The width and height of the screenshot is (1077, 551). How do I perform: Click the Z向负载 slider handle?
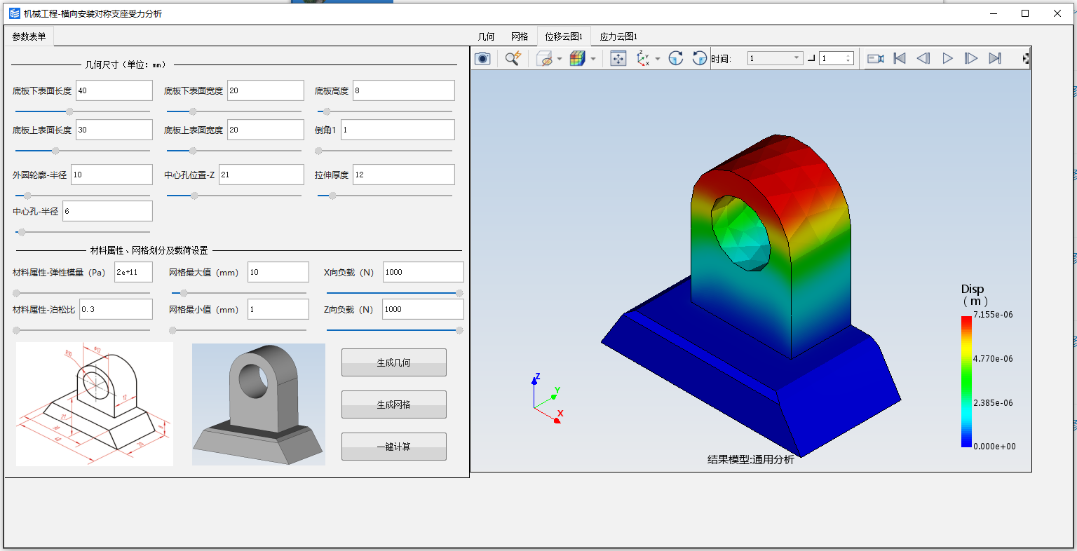tap(459, 329)
